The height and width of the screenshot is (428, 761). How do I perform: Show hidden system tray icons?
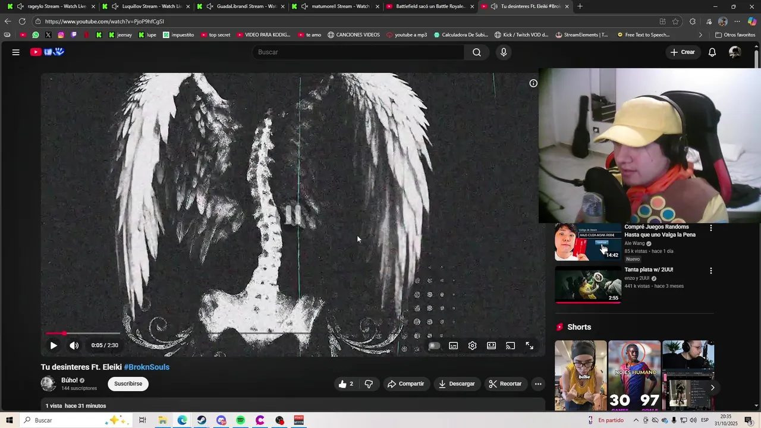tap(636, 420)
